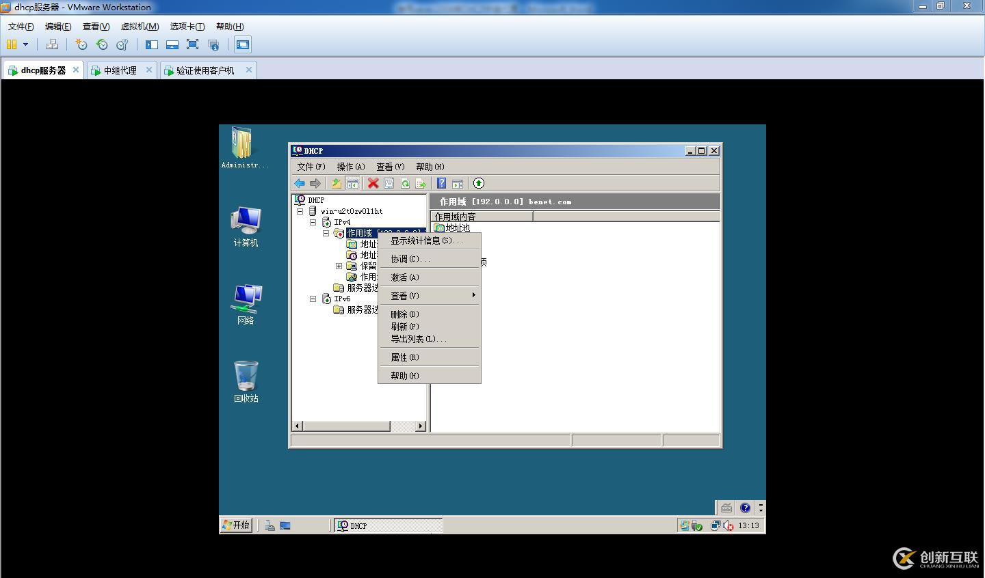Image resolution: width=985 pixels, height=578 pixels.
Task: Click the DHCP console forward arrow
Action: (x=315, y=183)
